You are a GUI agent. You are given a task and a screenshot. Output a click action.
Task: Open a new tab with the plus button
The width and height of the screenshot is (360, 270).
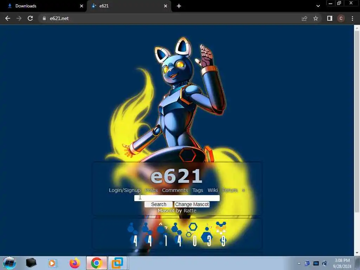point(179,6)
